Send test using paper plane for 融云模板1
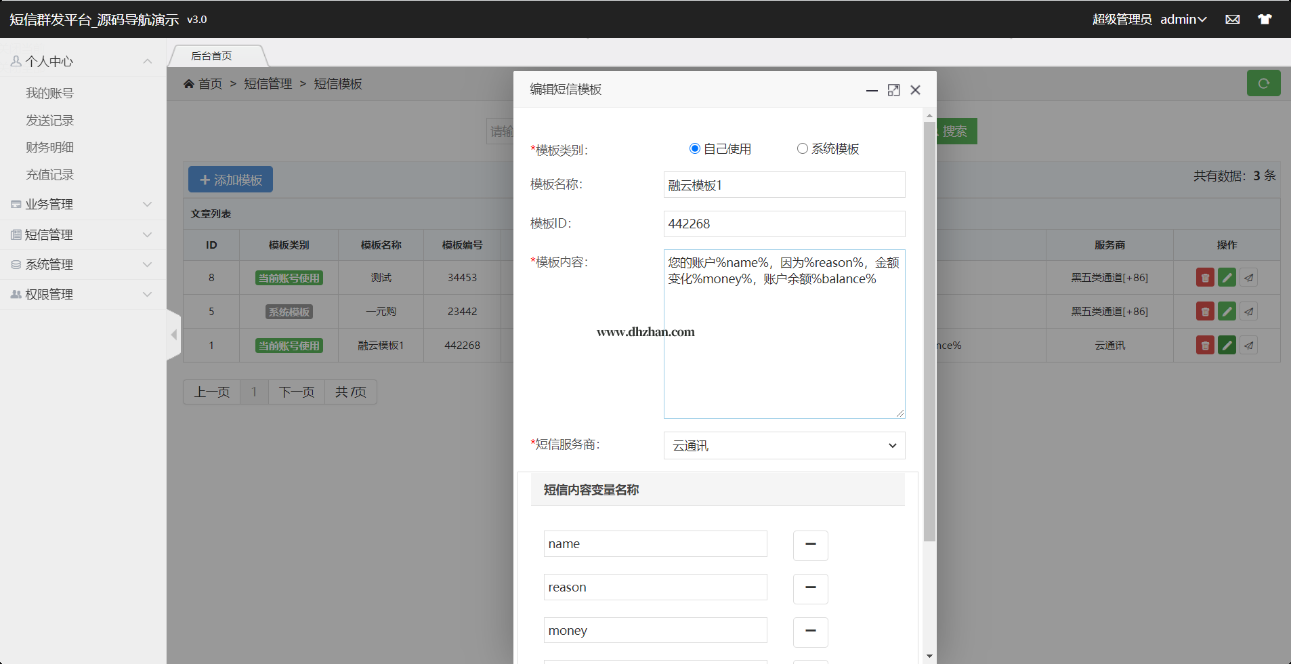 click(1248, 346)
